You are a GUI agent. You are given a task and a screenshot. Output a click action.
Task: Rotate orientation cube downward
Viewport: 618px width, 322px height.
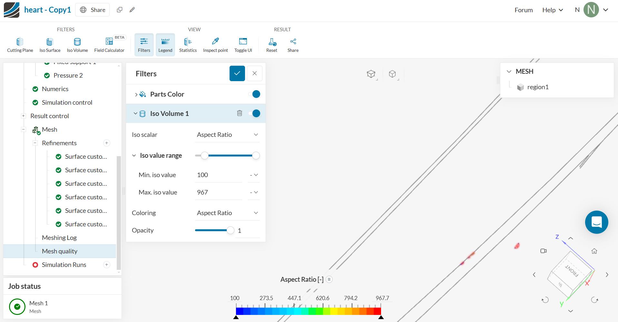571,311
